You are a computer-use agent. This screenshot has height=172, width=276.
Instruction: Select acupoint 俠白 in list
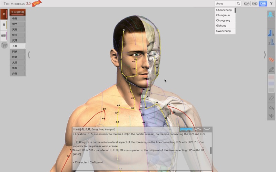[18, 35]
